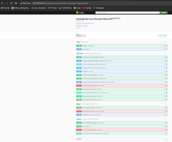Open the DELETE Remove Service operation
The width and height of the screenshot is (172, 142).
coord(122,86)
